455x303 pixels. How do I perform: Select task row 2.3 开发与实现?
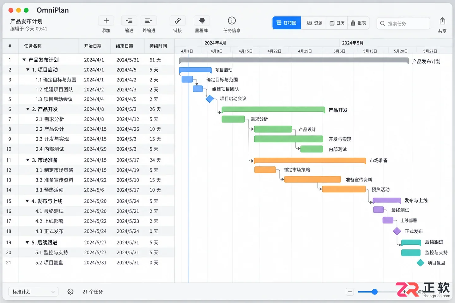[x=88, y=139]
